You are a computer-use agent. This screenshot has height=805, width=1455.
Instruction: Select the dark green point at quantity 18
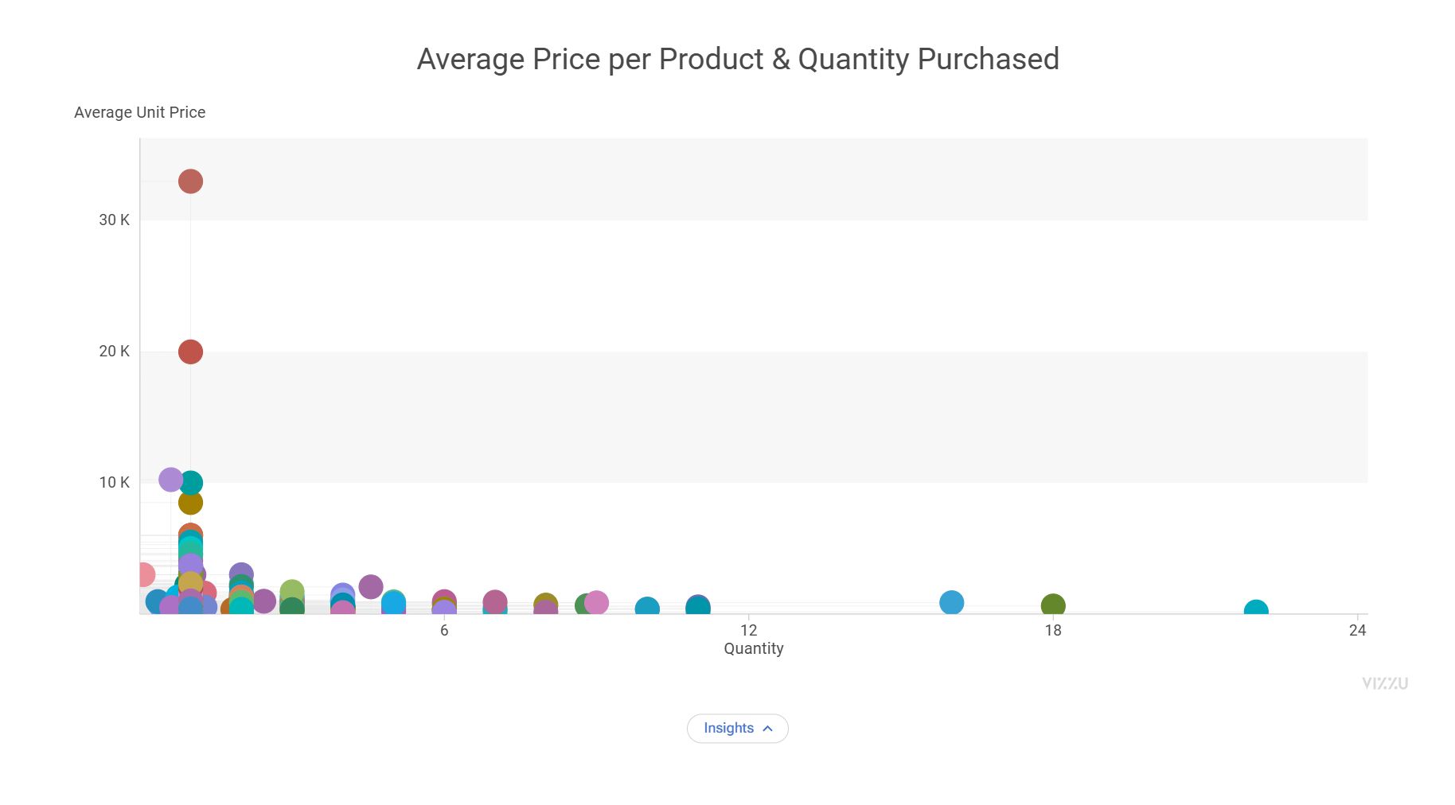[1053, 606]
